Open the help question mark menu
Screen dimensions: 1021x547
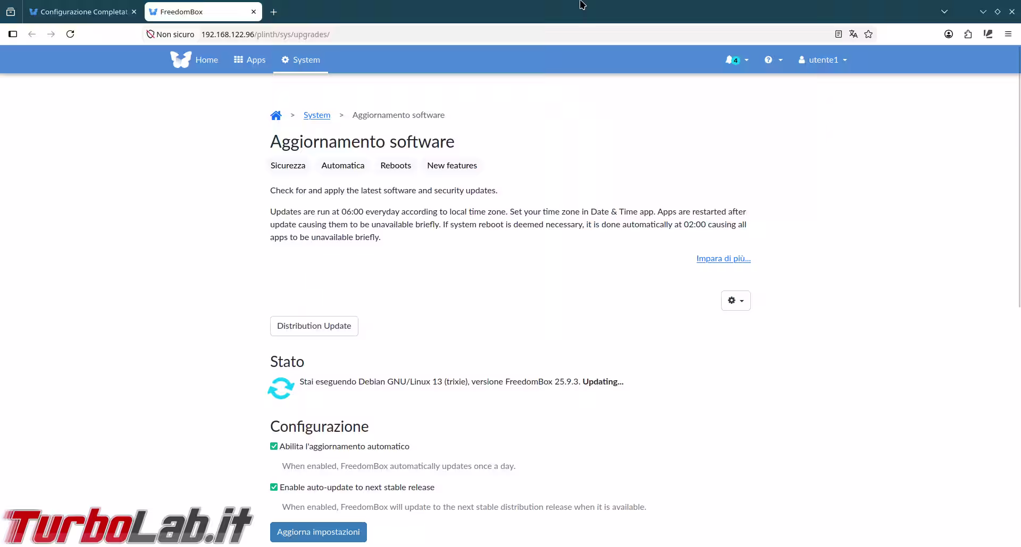coord(773,60)
